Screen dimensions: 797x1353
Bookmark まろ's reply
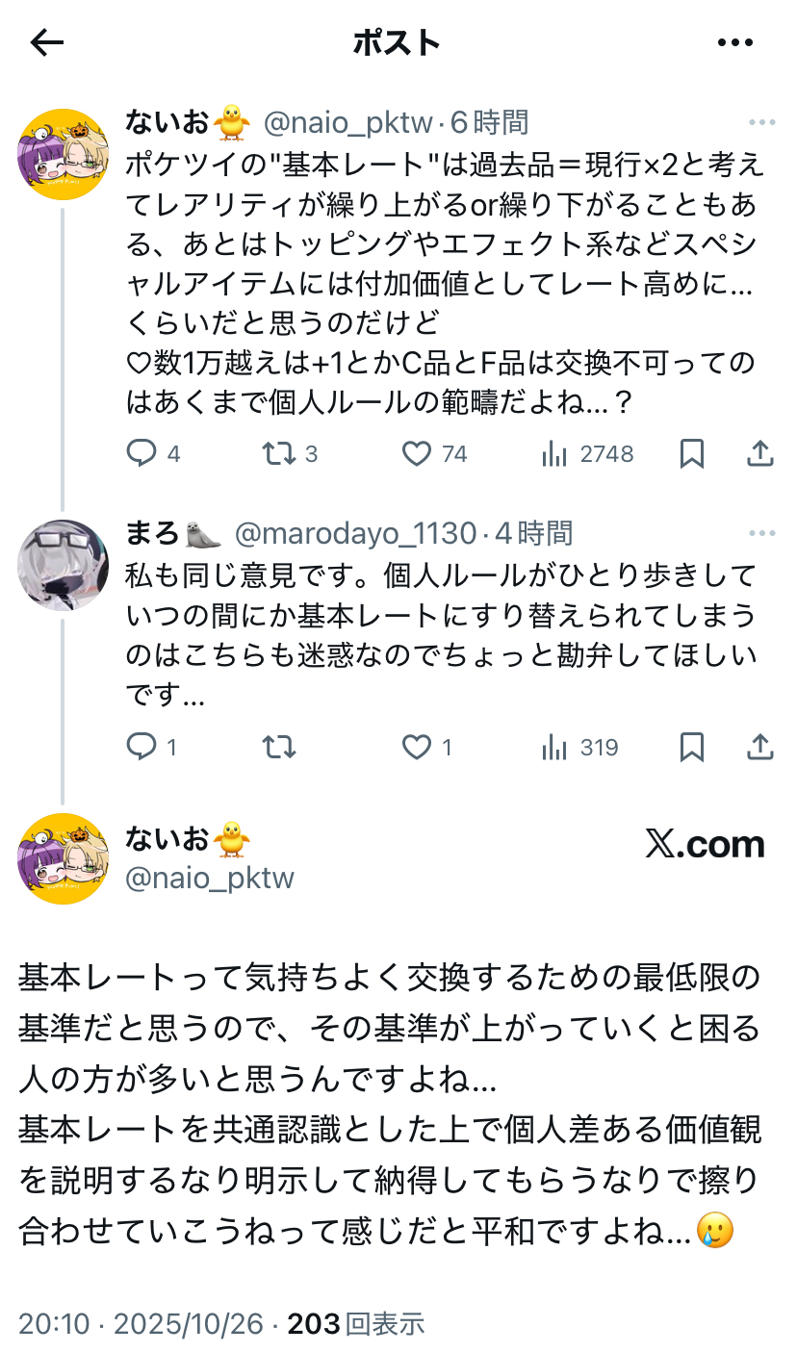(691, 747)
